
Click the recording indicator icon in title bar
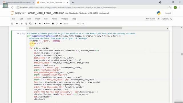(x=160, y=2)
